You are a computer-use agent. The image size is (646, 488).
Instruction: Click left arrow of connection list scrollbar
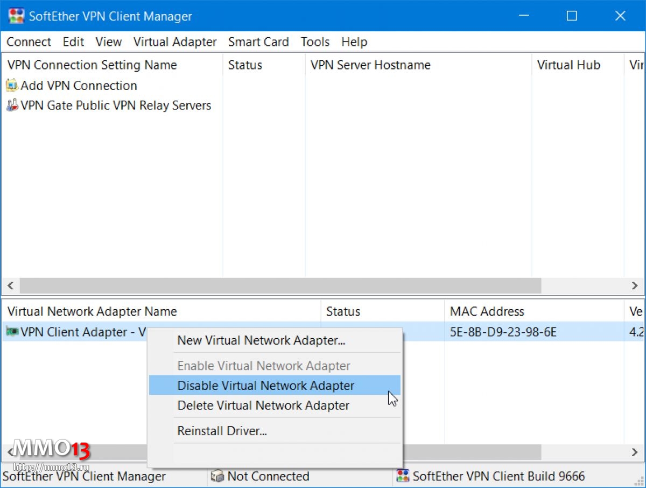[10, 285]
